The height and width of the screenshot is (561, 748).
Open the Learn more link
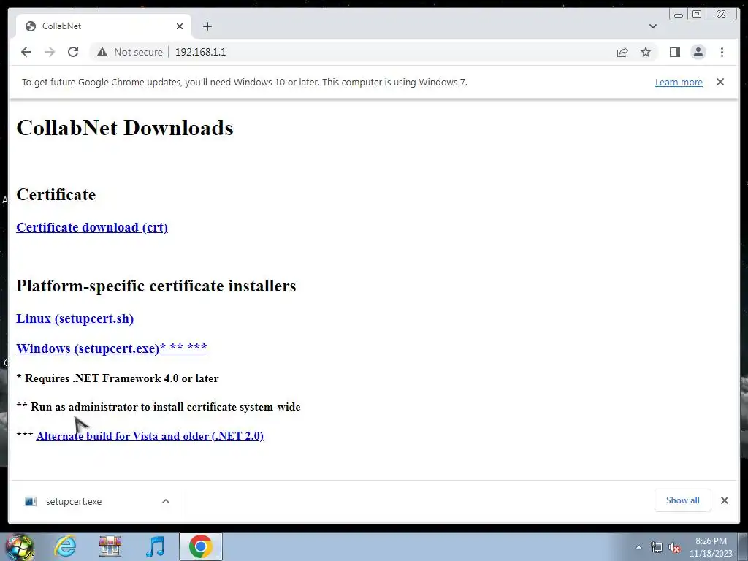679,82
